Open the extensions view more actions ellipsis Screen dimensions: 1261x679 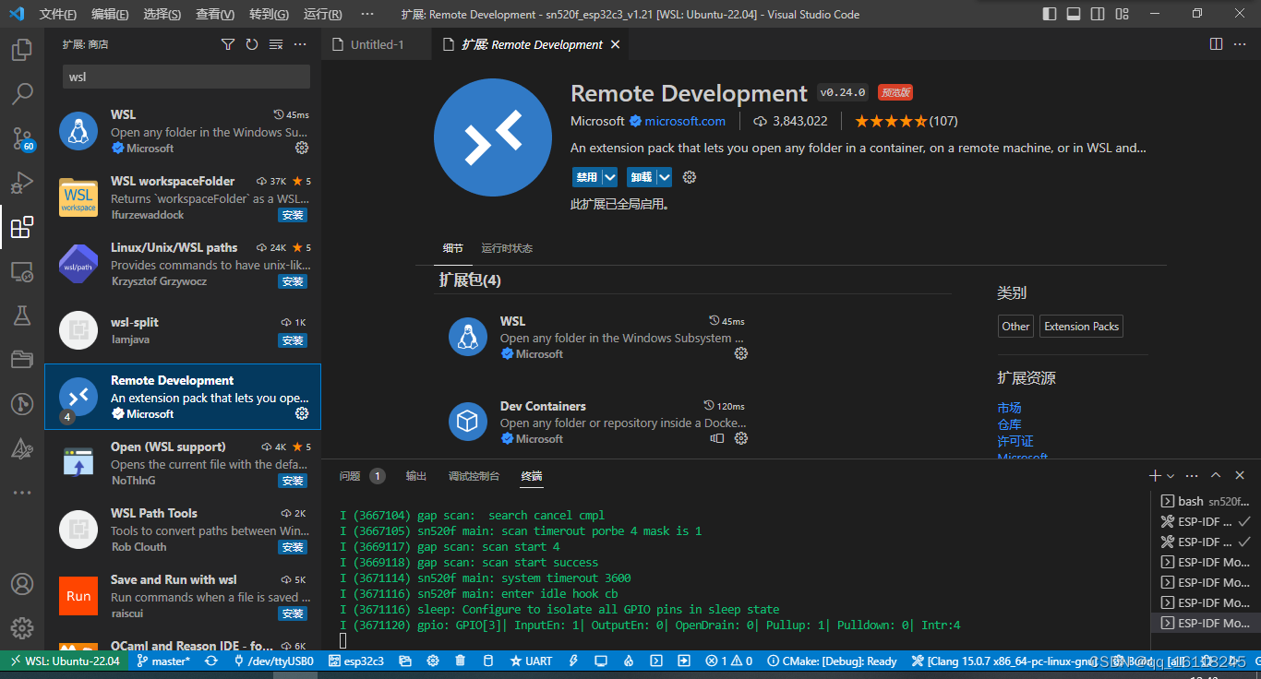click(x=300, y=44)
